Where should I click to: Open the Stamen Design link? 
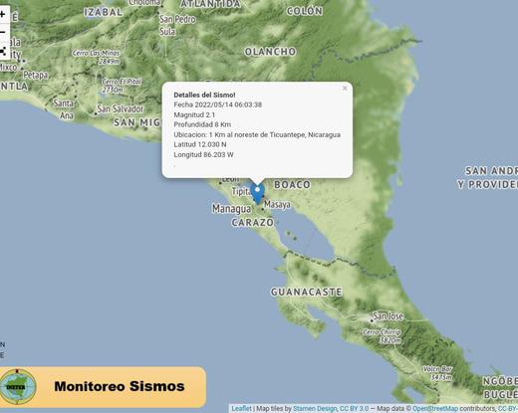[x=315, y=409]
